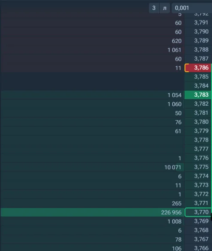
Task: Select price level 3,778
Action: point(201,140)
